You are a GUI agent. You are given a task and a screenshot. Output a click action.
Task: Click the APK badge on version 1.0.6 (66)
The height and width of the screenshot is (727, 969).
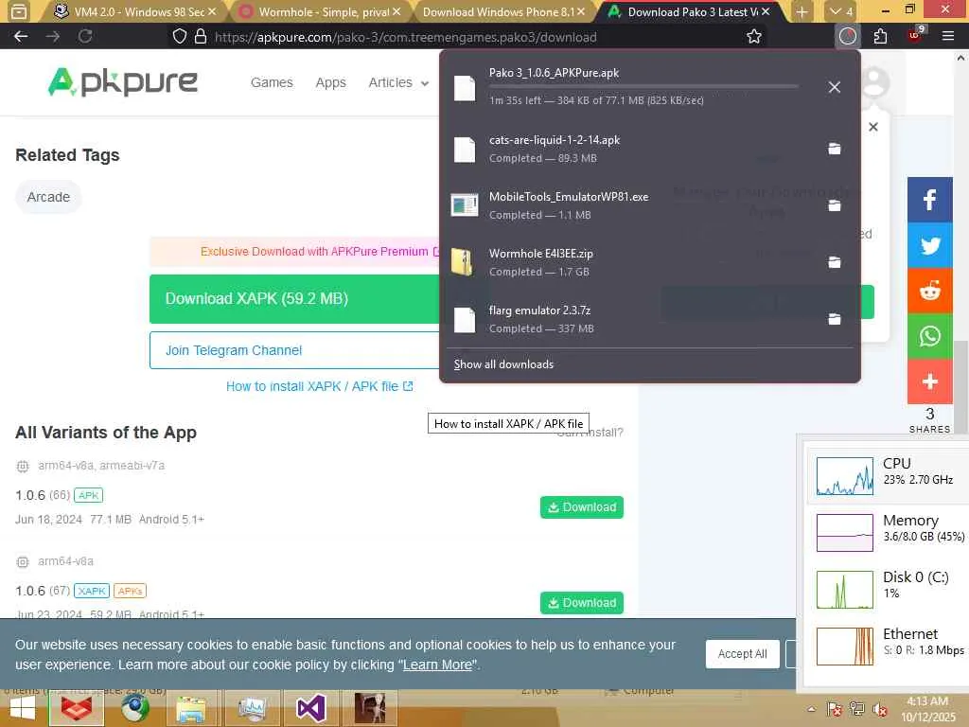point(88,495)
